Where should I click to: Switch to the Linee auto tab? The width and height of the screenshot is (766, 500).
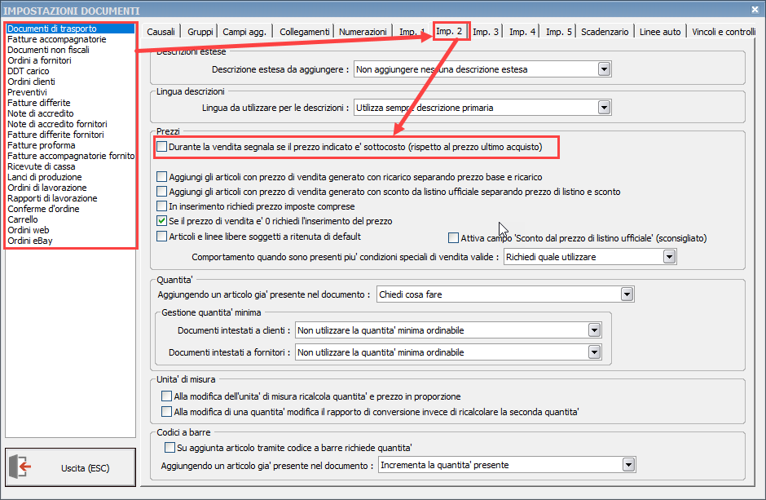660,32
